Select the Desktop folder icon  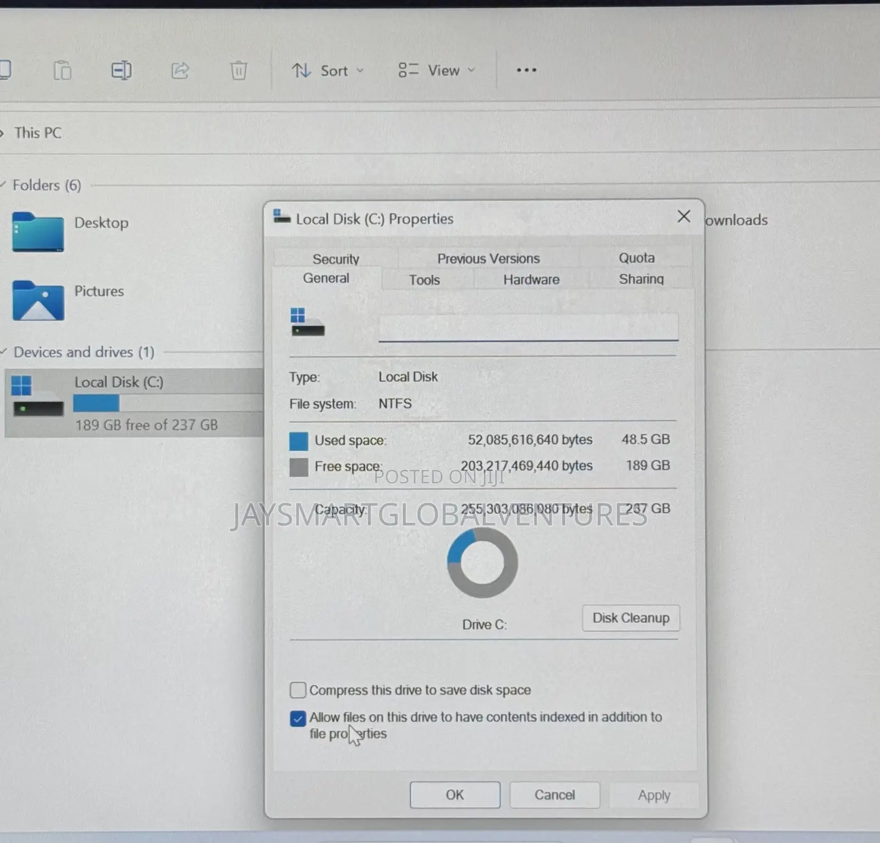[38, 232]
